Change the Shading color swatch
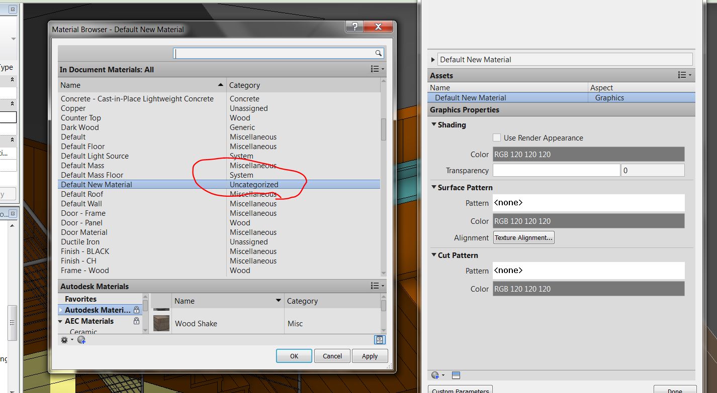 click(x=588, y=154)
